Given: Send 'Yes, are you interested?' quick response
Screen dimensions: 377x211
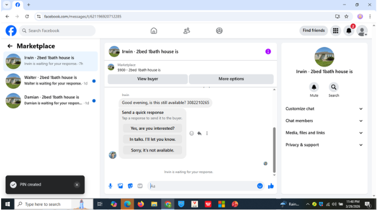Looking at the screenshot, I should tap(153, 128).
